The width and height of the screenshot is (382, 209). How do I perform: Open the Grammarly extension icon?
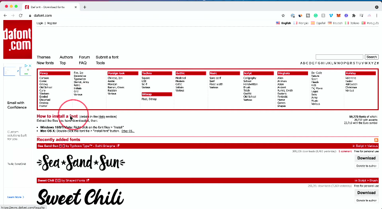pyautogui.click(x=316, y=16)
